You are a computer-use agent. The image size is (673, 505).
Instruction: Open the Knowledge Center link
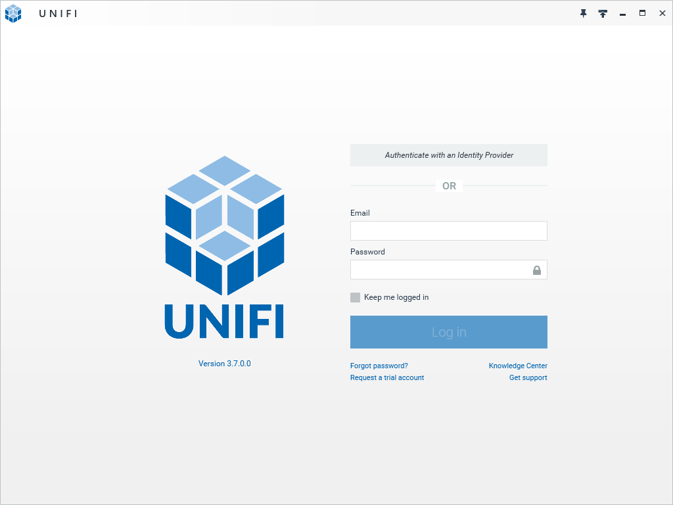pyautogui.click(x=518, y=366)
